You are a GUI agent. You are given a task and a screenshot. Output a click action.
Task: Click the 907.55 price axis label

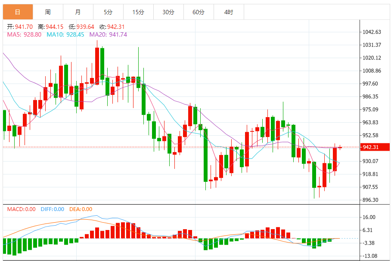370,187
